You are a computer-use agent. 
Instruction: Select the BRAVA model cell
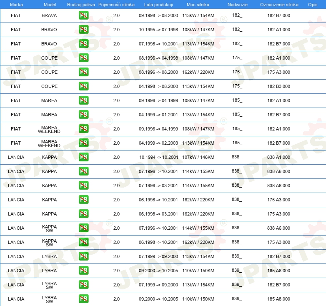(x=49, y=15)
